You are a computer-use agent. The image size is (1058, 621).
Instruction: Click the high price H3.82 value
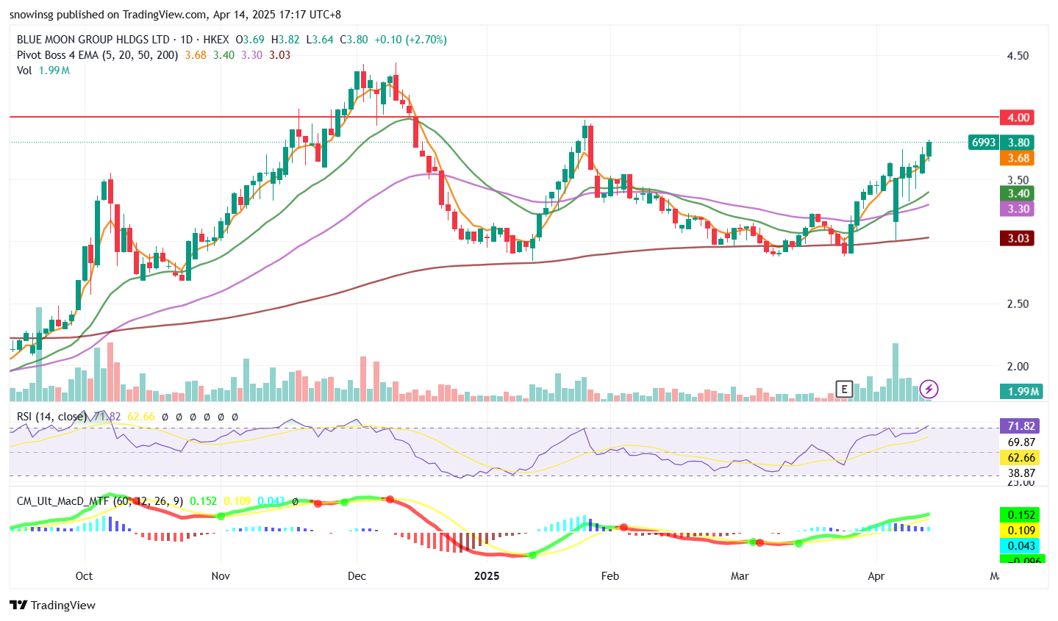(x=285, y=40)
